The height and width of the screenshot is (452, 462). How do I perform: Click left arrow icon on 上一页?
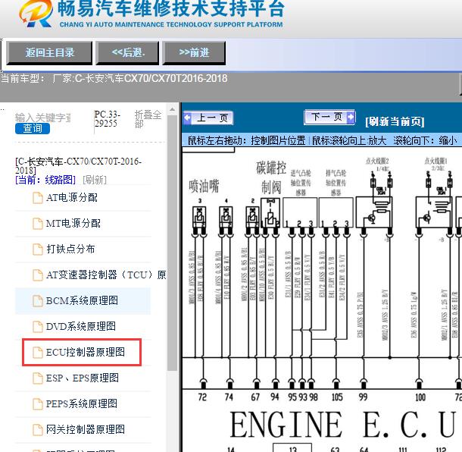187,118
